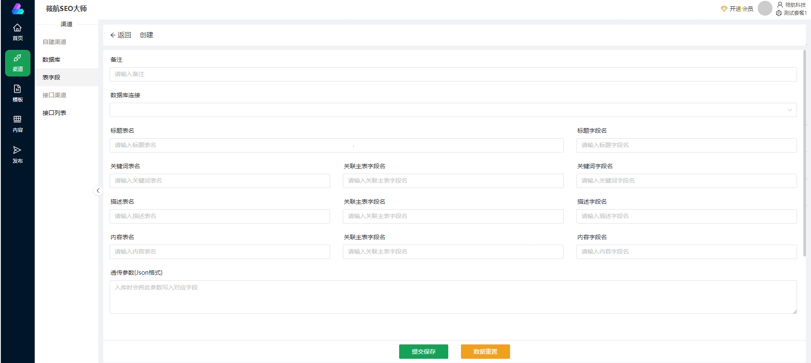Click the form's vertical scrollbar
Image resolution: width=811 pixels, height=363 pixels.
tap(804, 154)
